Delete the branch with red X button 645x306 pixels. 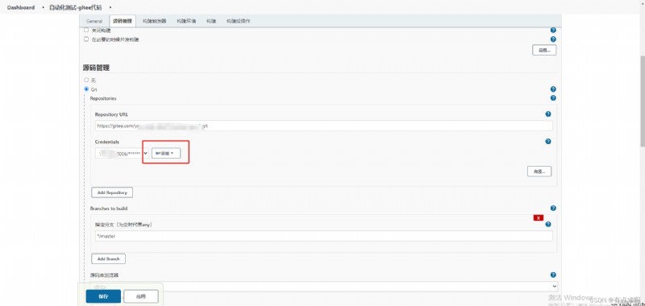point(539,217)
